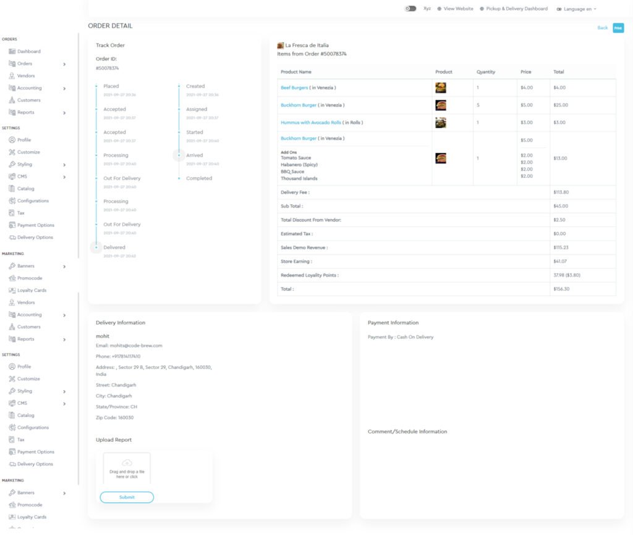This screenshot has width=633, height=535.
Task: Click the La Fresca de Italia logo icon
Action: point(281,45)
